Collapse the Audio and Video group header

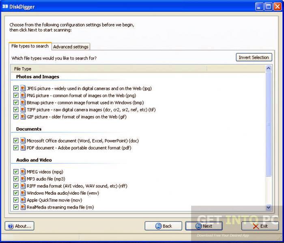34,160
